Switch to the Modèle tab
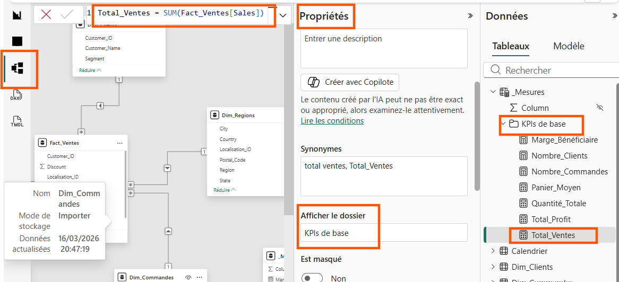 tap(569, 46)
